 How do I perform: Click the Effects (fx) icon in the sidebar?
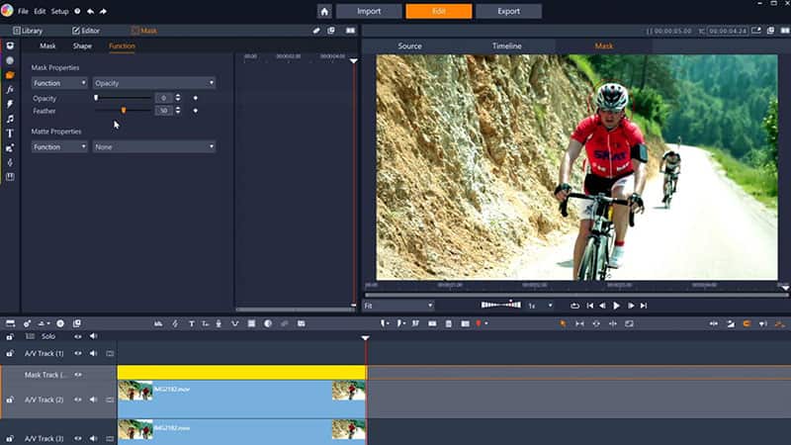click(10, 89)
